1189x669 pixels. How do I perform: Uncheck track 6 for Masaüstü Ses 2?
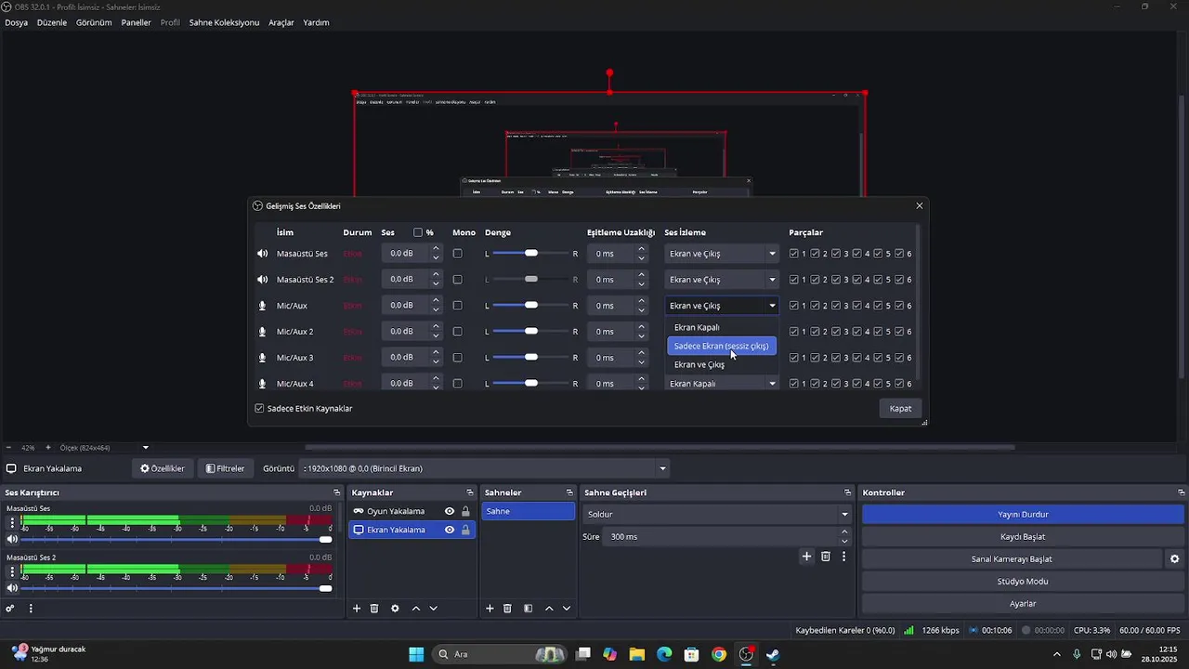[899, 280]
